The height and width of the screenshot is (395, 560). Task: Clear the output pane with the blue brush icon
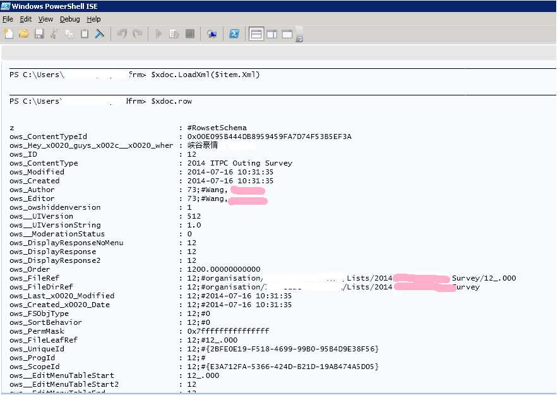pyautogui.click(x=100, y=34)
